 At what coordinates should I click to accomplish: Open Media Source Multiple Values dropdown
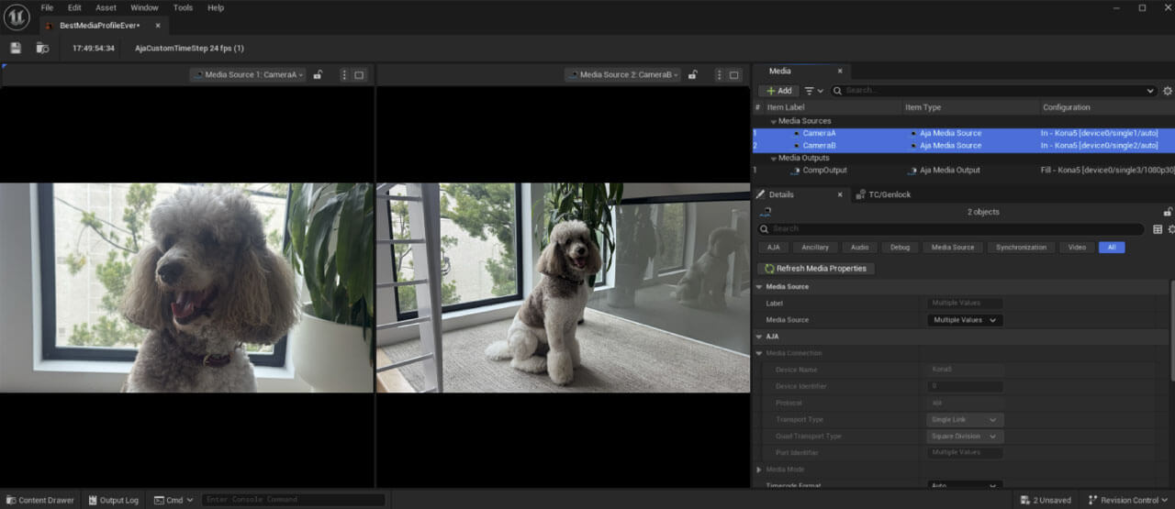pyautogui.click(x=965, y=320)
